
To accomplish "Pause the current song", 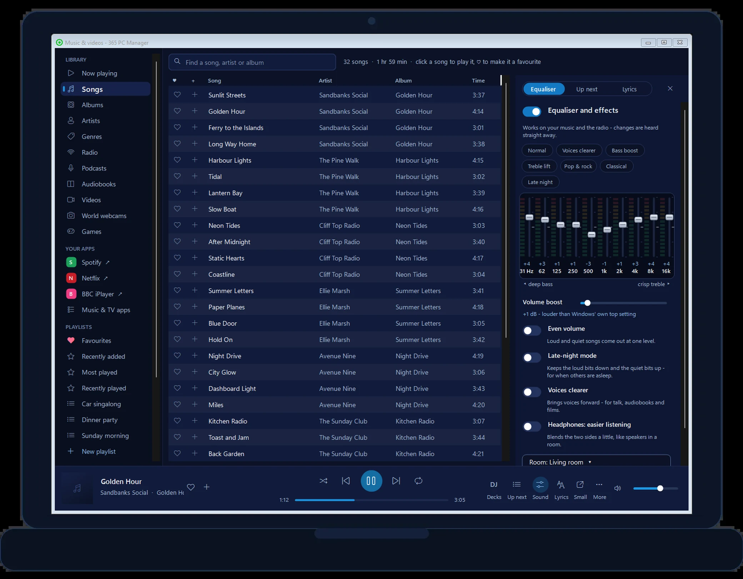I will click(x=371, y=481).
